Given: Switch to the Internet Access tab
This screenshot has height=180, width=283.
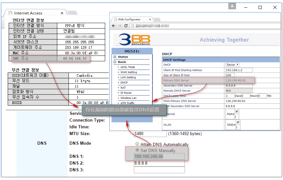Looking at the screenshot, I should 34,13.
